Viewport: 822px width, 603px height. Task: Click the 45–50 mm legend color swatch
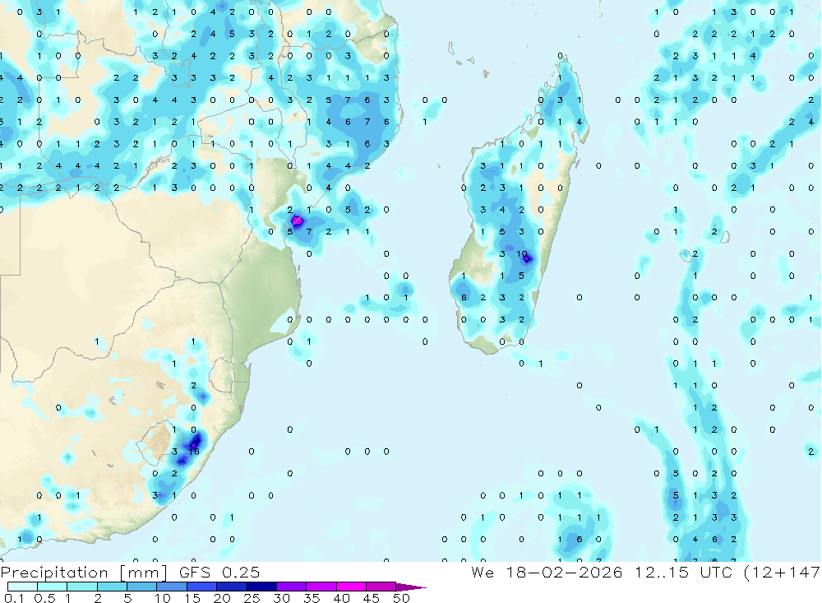coord(381,587)
